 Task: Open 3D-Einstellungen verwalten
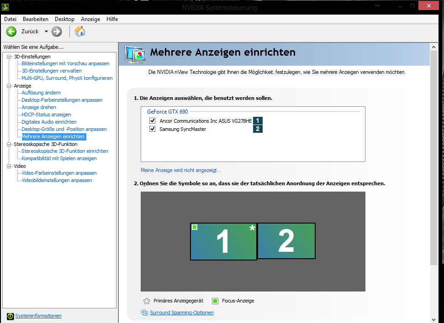[52, 71]
